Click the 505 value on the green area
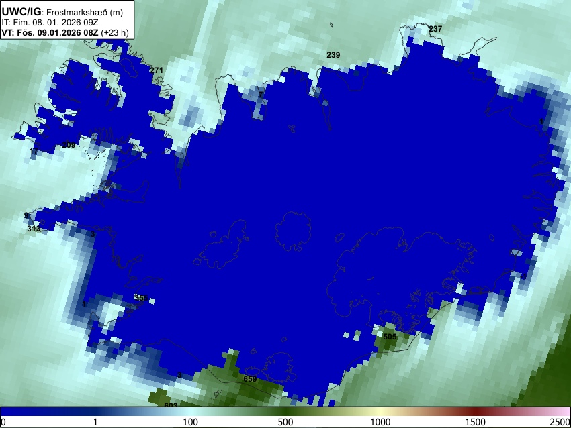Image resolution: width=571 pixels, height=428 pixels. (390, 337)
